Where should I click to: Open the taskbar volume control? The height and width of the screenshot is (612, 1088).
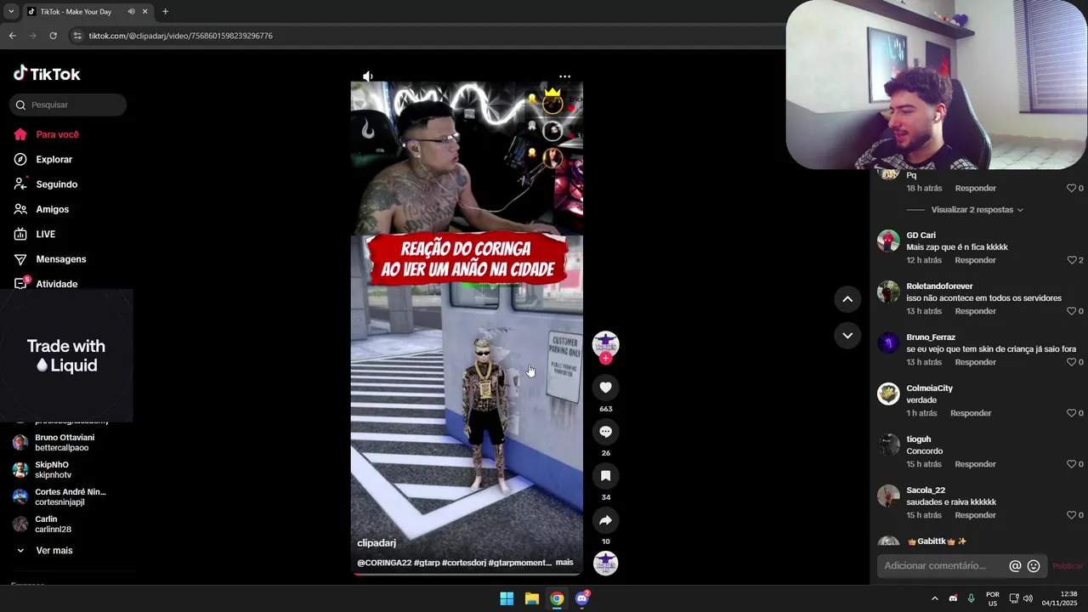coord(1028,598)
